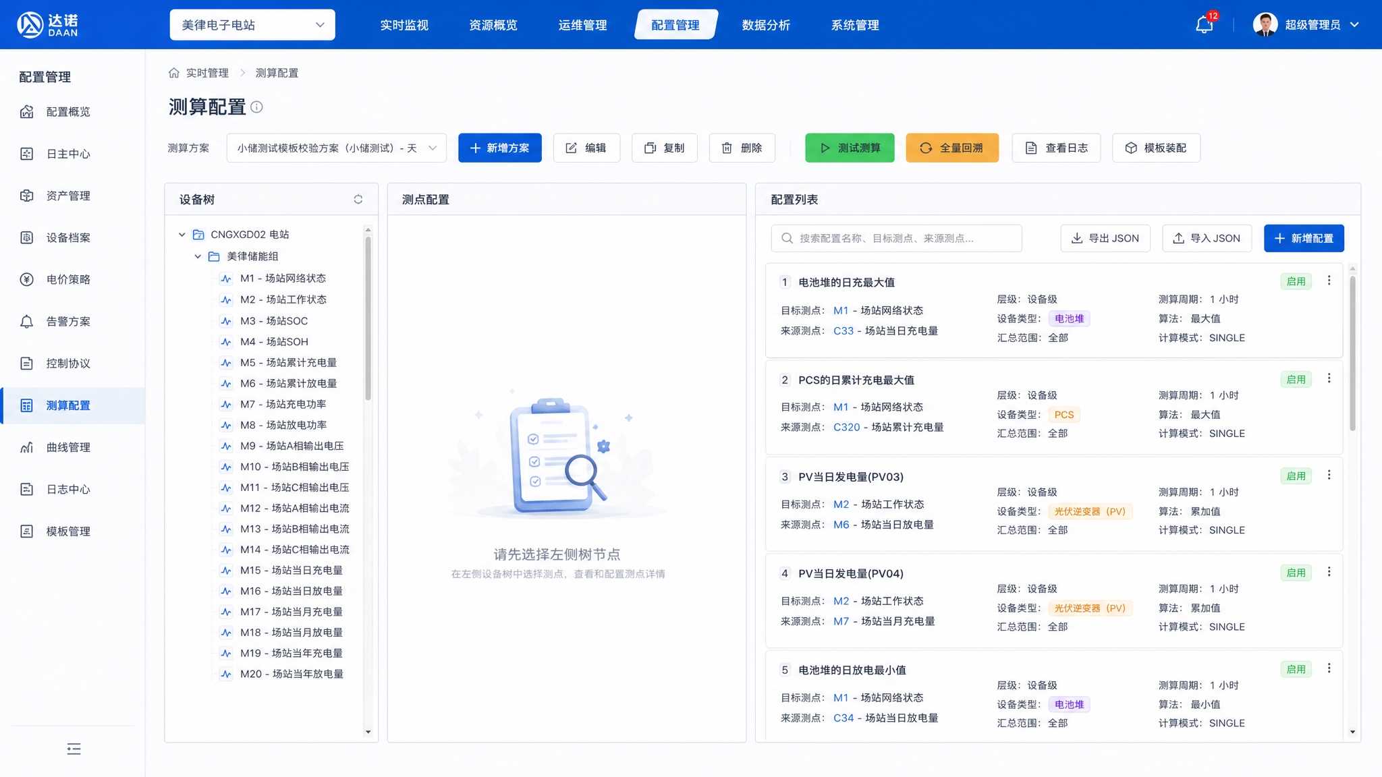Click the DAAN logo icon
The height and width of the screenshot is (777, 1382).
[x=30, y=25]
